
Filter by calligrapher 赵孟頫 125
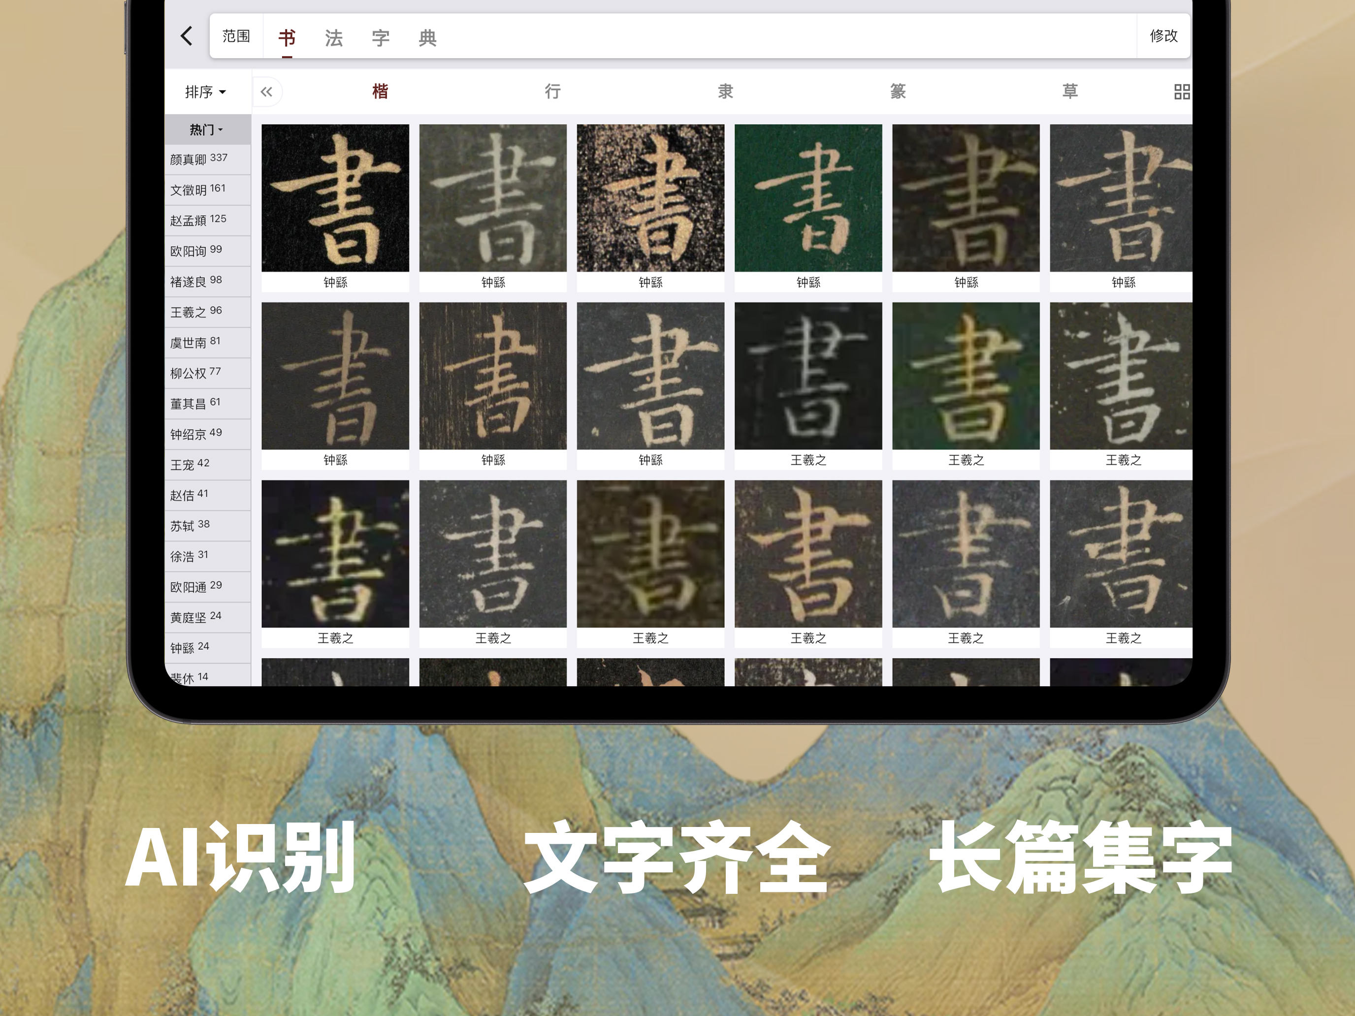click(x=208, y=221)
